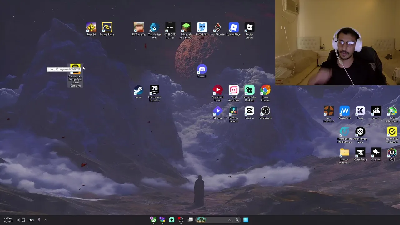Select the Chrome desktop shortcut

265,93
